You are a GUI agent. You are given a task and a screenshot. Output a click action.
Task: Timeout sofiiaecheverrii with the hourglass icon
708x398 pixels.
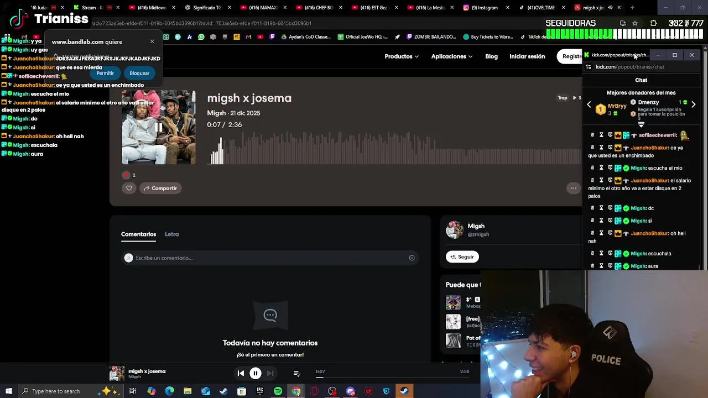point(601,135)
